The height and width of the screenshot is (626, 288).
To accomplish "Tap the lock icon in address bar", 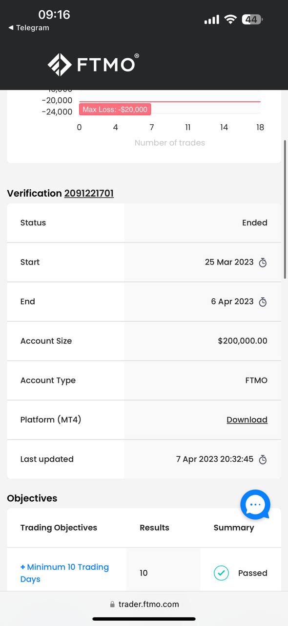I will (112, 604).
